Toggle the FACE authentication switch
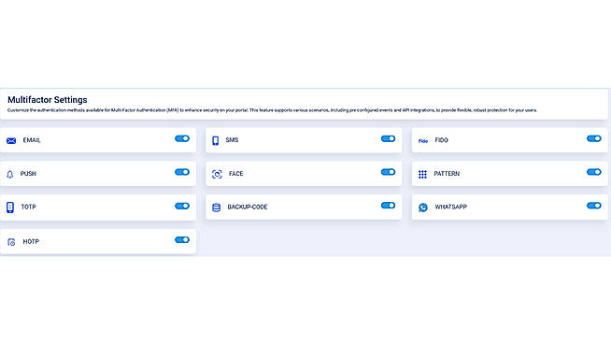Image resolution: width=611 pixels, height=344 pixels. coord(388,172)
